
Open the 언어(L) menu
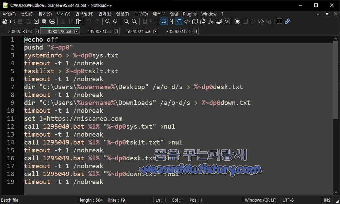(x=105, y=14)
